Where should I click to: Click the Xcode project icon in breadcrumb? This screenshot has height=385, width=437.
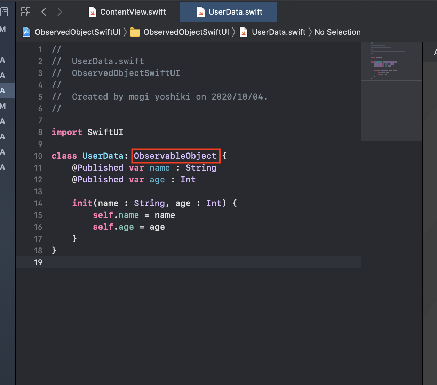pyautogui.click(x=26, y=32)
